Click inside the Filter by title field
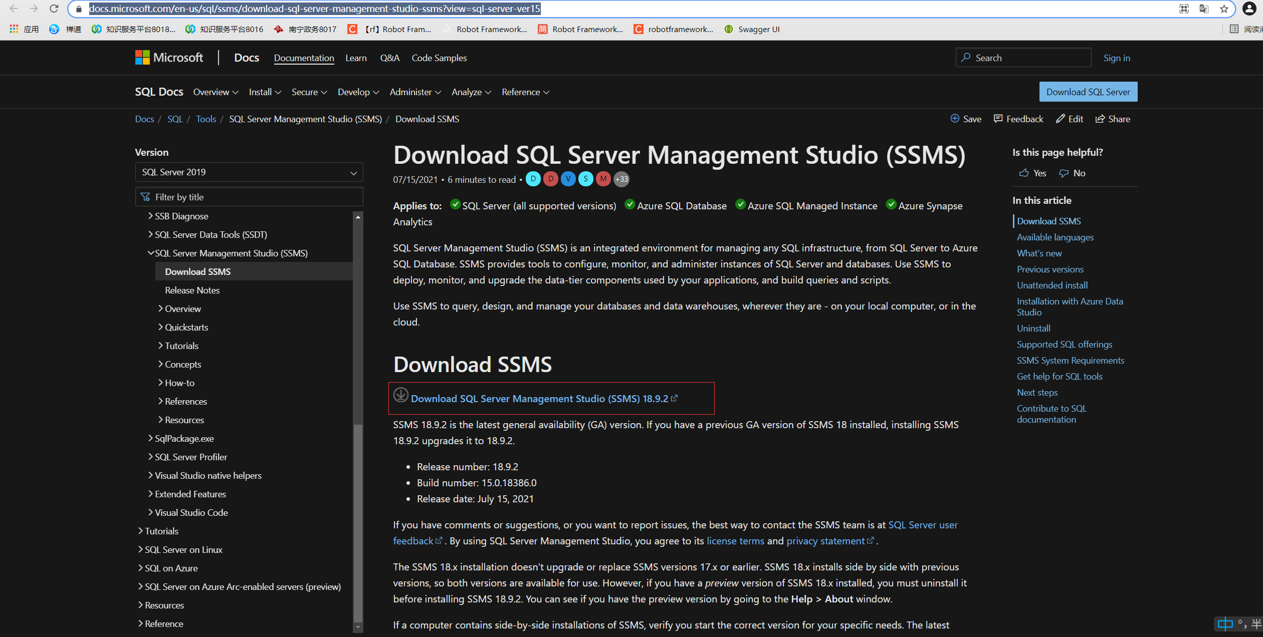 (249, 196)
